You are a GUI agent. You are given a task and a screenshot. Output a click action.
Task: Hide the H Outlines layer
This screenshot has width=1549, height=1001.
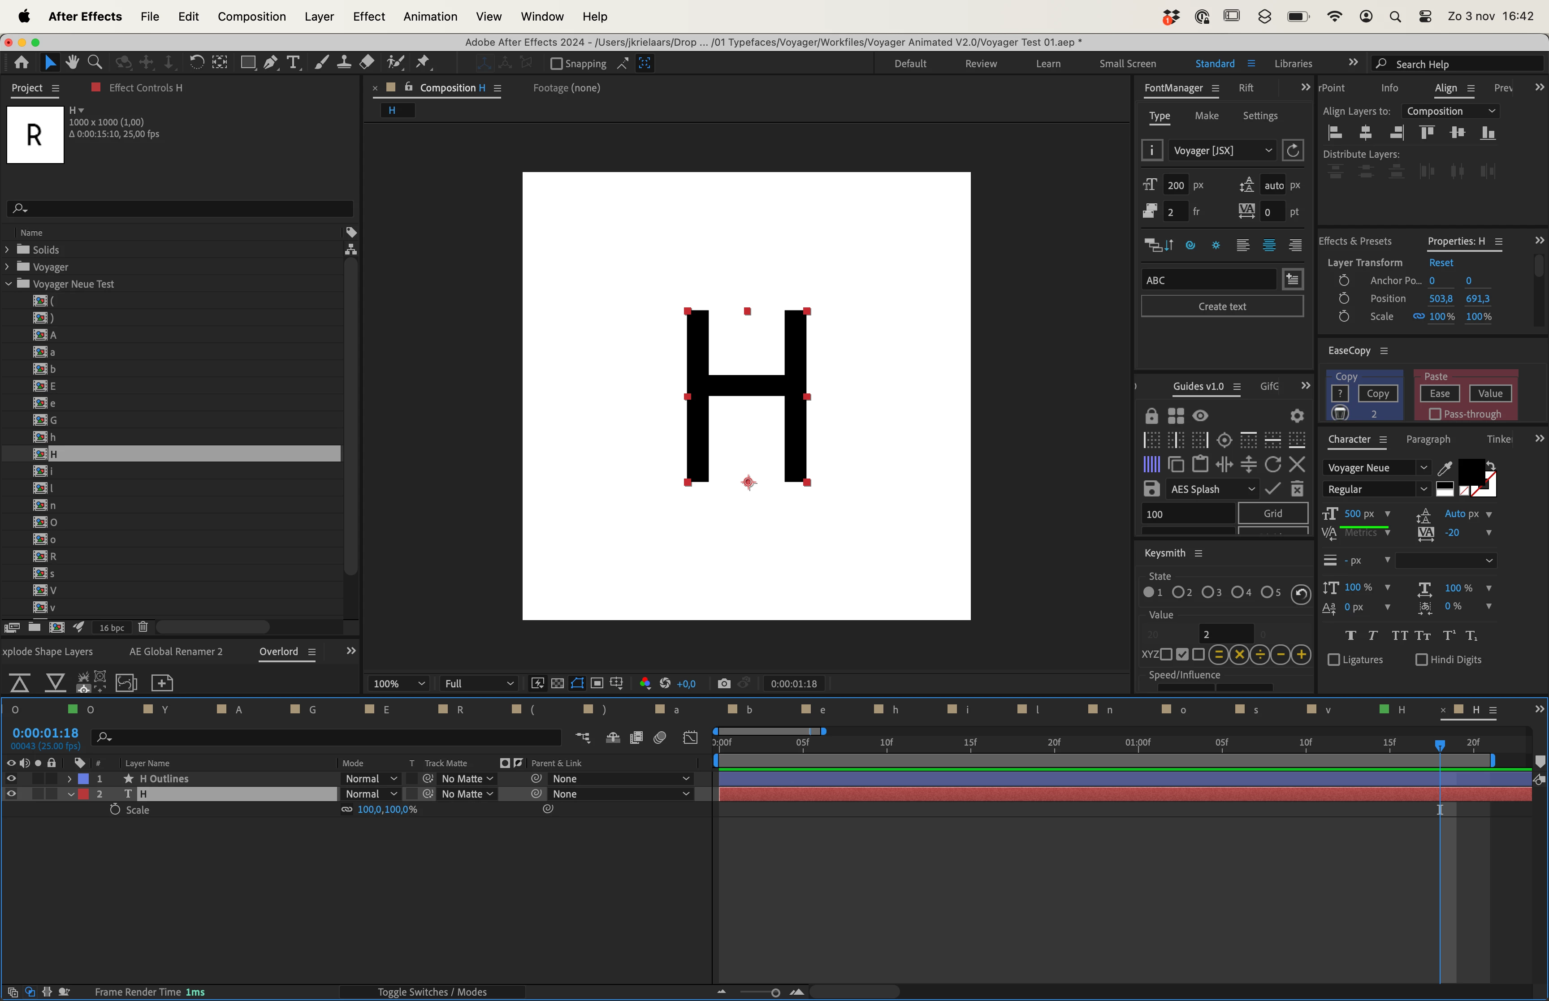[11, 779]
